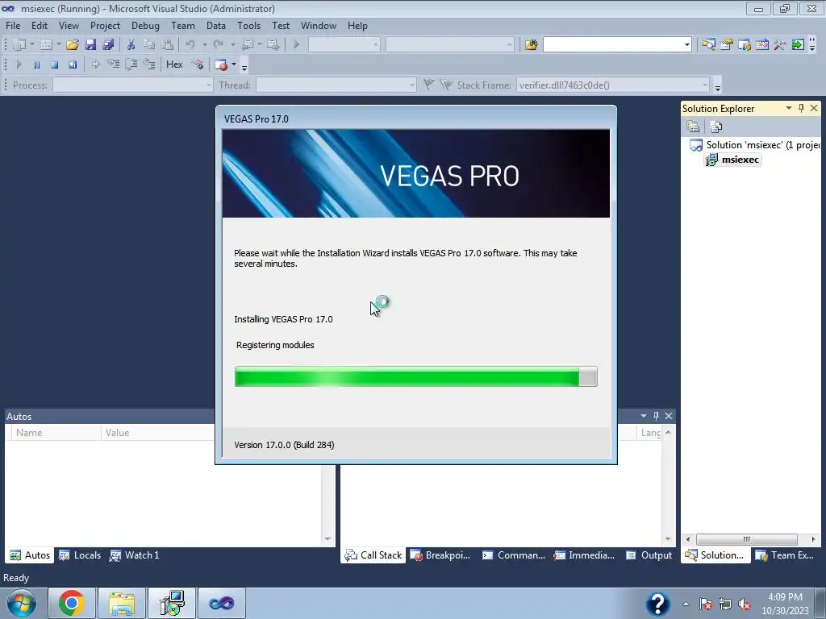This screenshot has height=619, width=826.
Task: Click the VEGAS Pro installation progress bar
Action: click(416, 377)
